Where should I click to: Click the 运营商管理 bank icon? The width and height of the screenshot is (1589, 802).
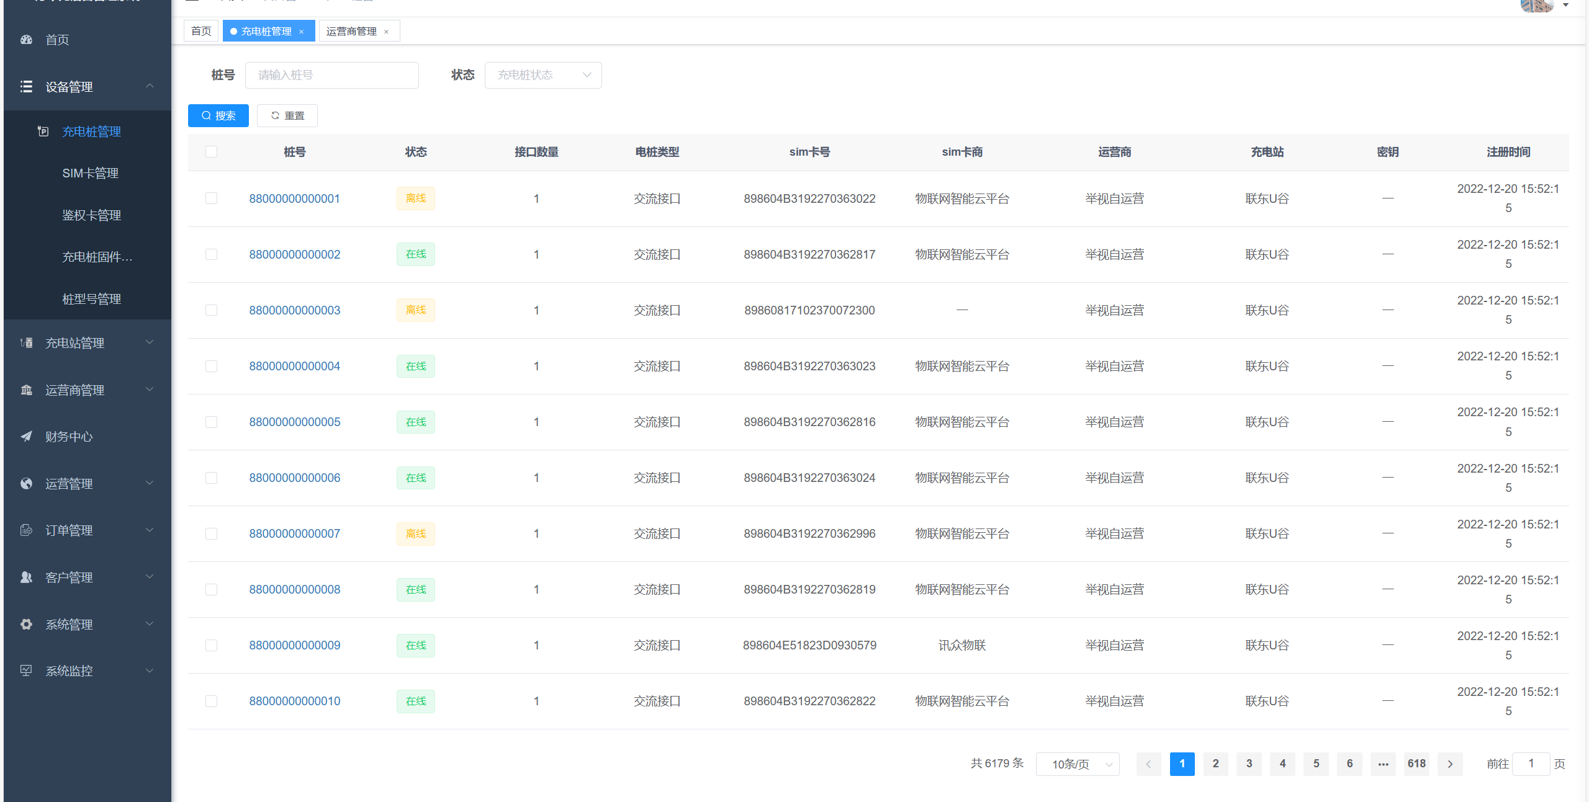point(26,390)
